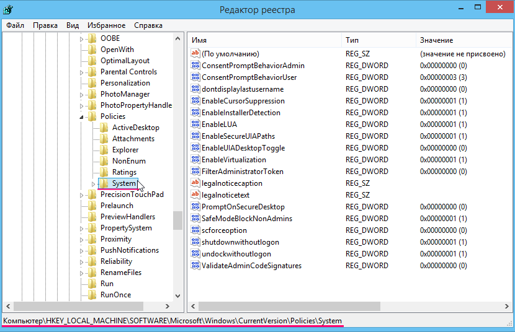Image resolution: width=515 pixels, height=332 pixels.
Task: Click the Registry Editor title bar icon
Action: click(8, 9)
